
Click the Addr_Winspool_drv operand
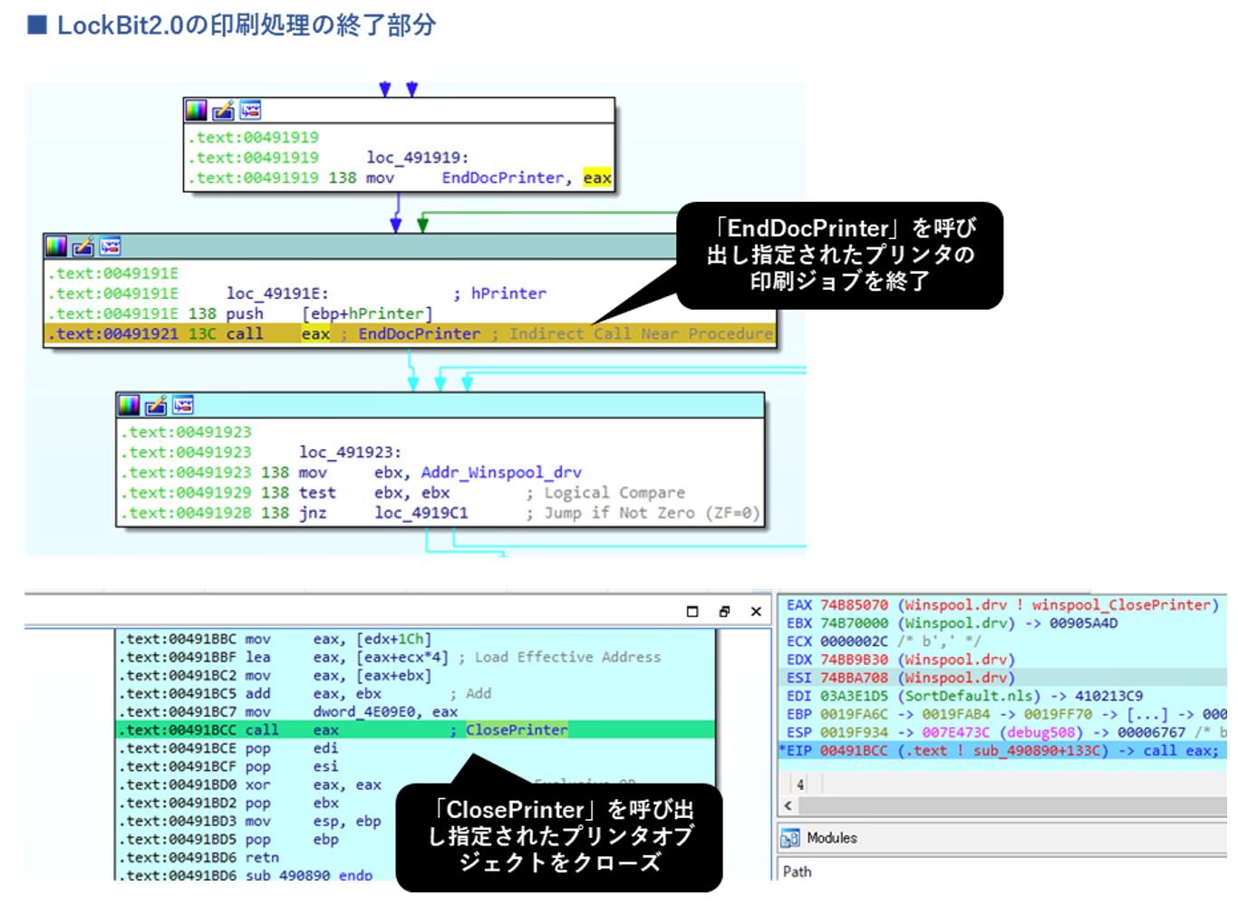[x=500, y=473]
